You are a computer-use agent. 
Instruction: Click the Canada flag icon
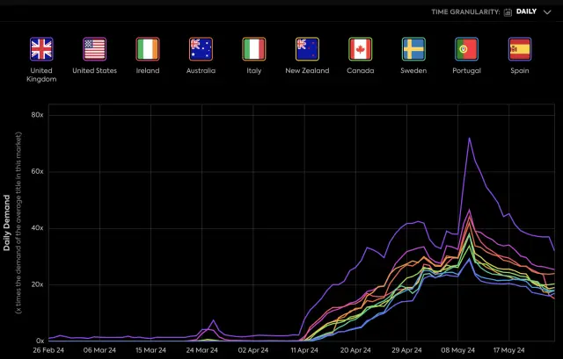point(361,48)
